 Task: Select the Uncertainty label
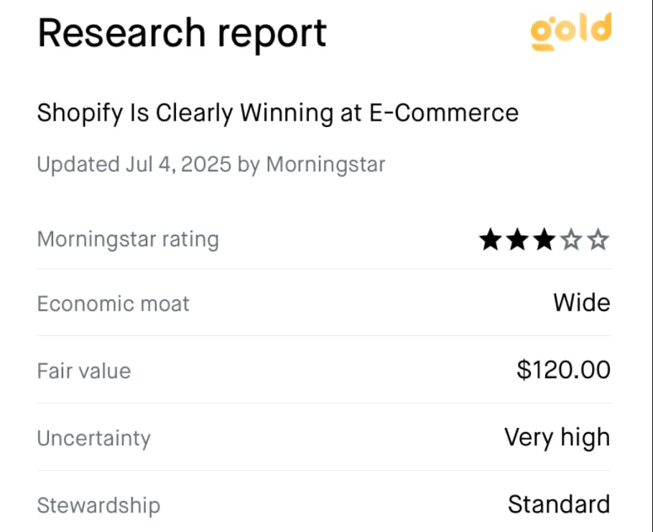tap(93, 439)
